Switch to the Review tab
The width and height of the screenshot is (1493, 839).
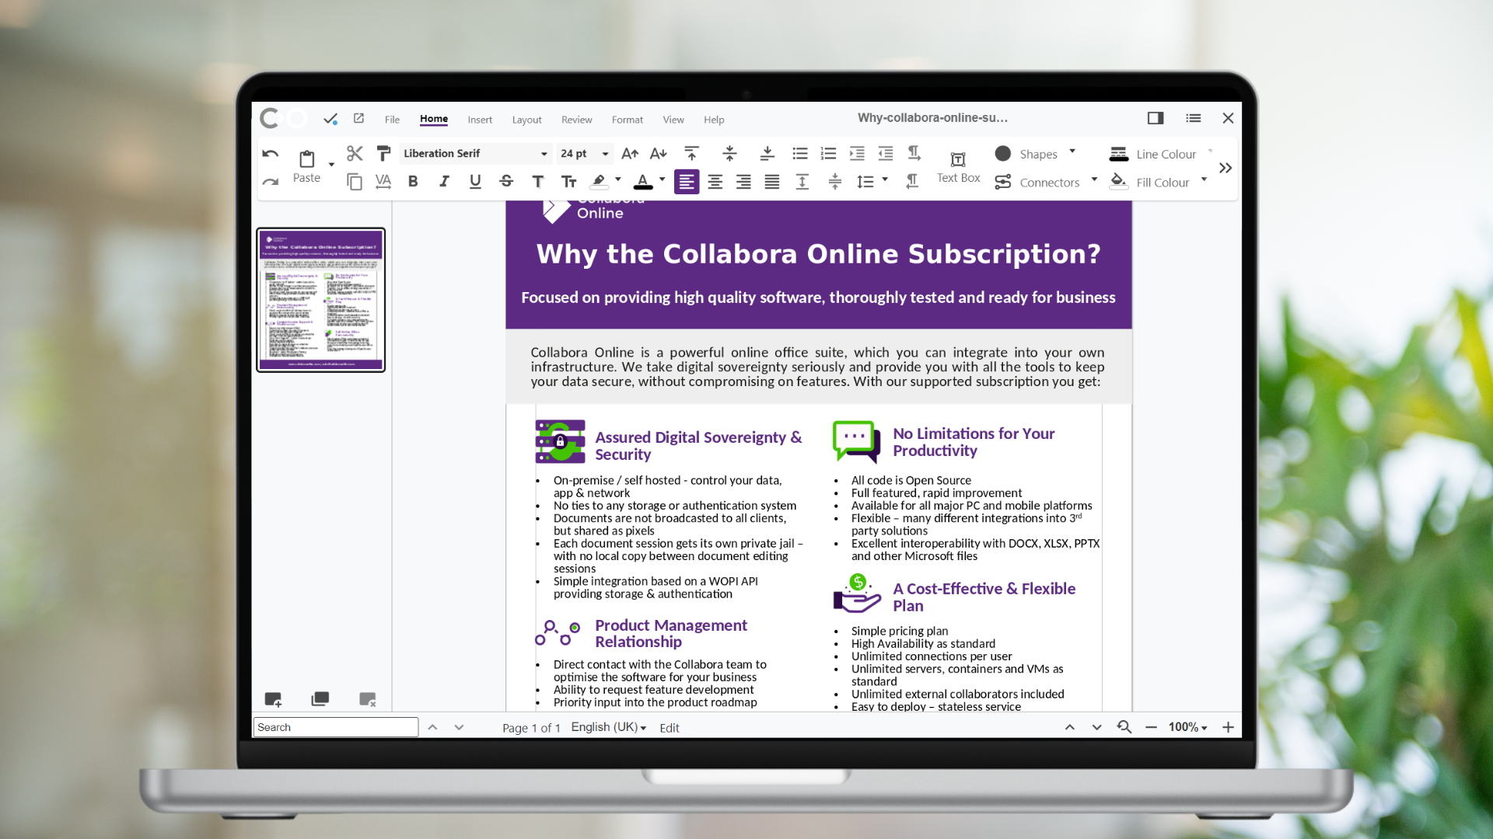pyautogui.click(x=576, y=120)
